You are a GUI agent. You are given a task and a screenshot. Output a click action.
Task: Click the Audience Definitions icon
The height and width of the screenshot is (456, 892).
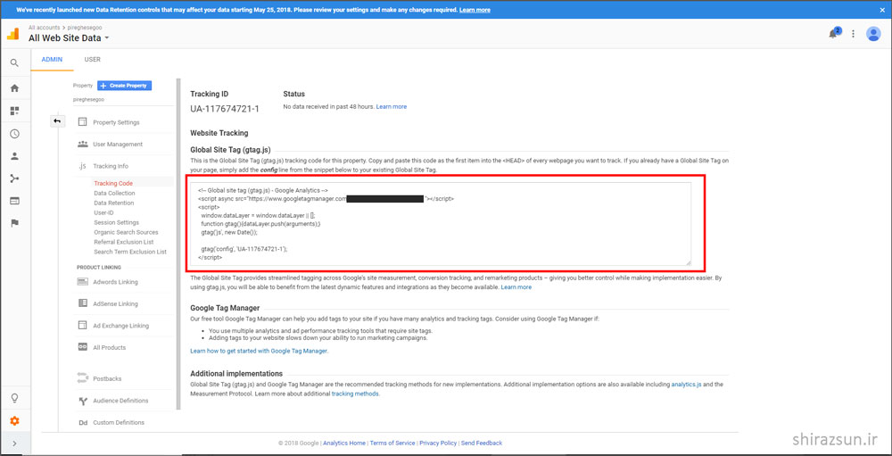[x=82, y=401]
